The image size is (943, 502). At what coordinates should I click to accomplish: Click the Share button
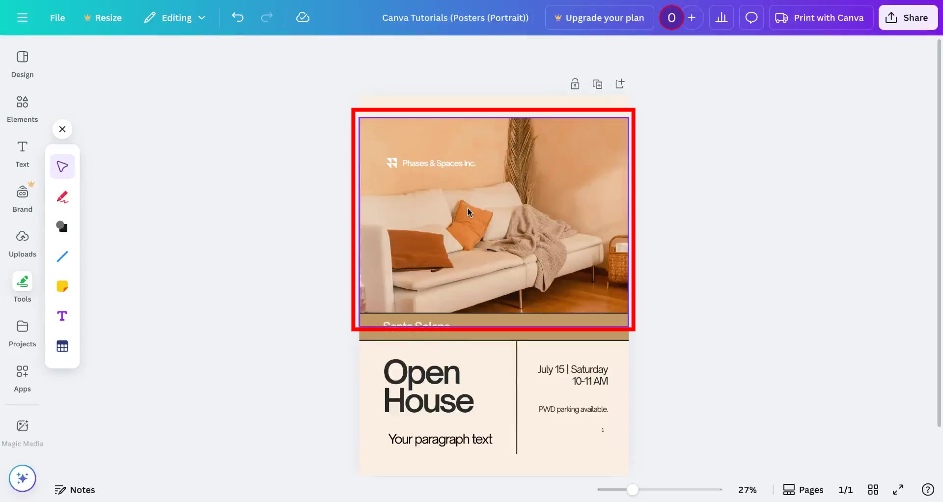pos(908,17)
